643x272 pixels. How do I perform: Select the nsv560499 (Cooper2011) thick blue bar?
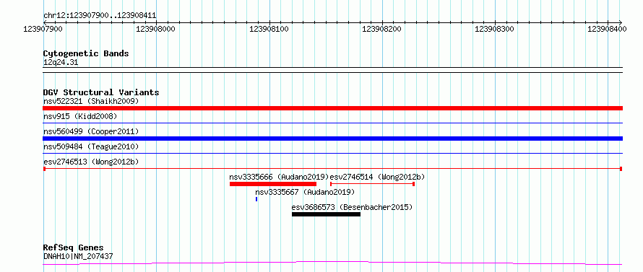(332, 139)
